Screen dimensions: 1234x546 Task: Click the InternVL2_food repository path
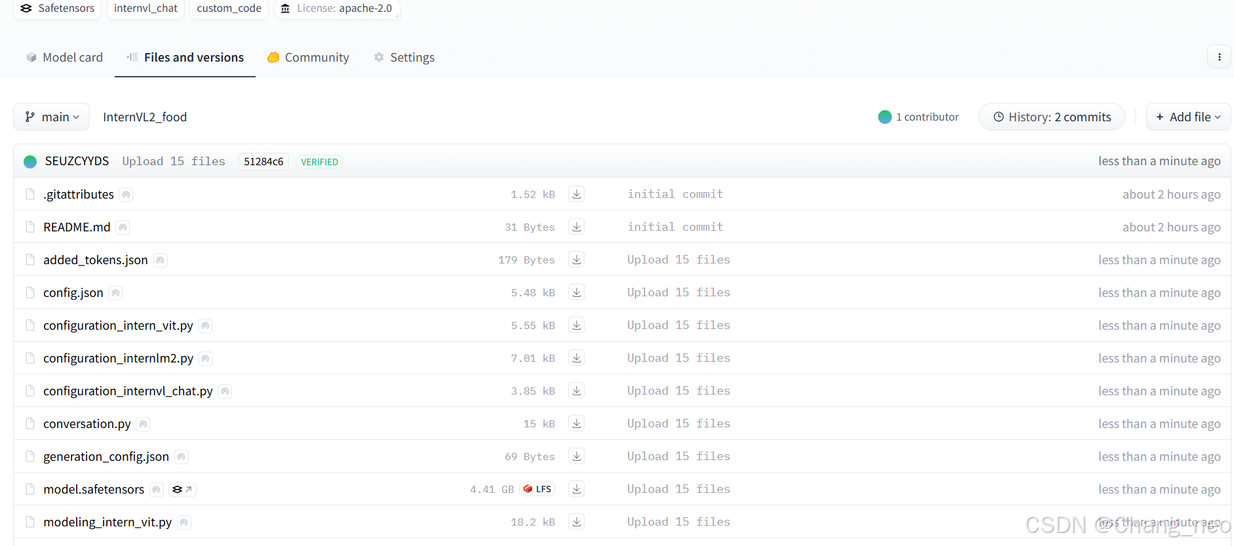(x=145, y=117)
